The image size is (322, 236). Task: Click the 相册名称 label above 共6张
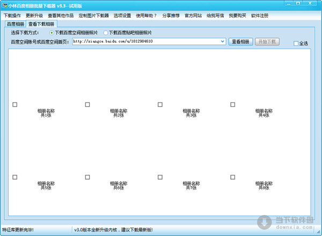(x=119, y=183)
